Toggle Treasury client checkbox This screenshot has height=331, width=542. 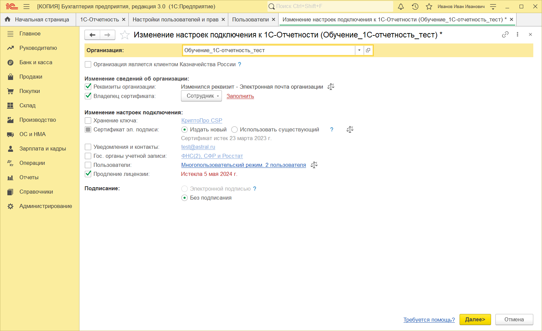pyautogui.click(x=88, y=65)
